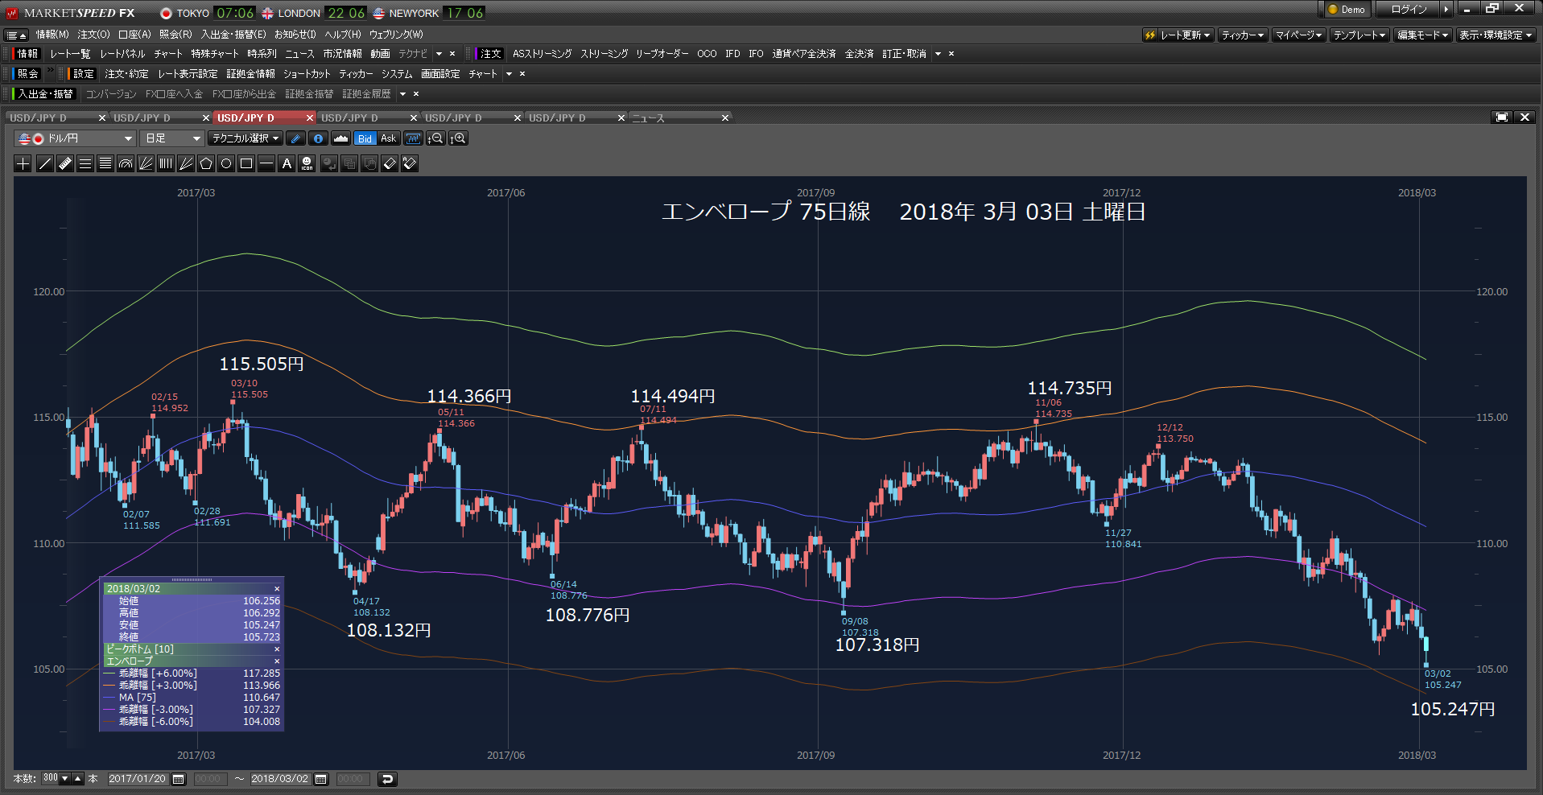The image size is (1543, 795).
Task: Select the ruler measurement tool
Action: tap(65, 164)
